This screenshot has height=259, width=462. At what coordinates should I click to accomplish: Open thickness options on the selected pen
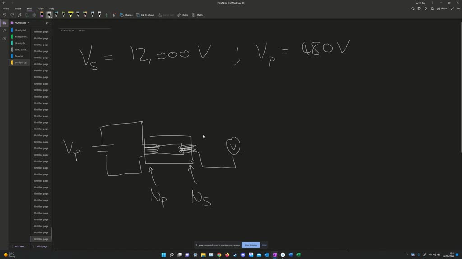[51, 17]
